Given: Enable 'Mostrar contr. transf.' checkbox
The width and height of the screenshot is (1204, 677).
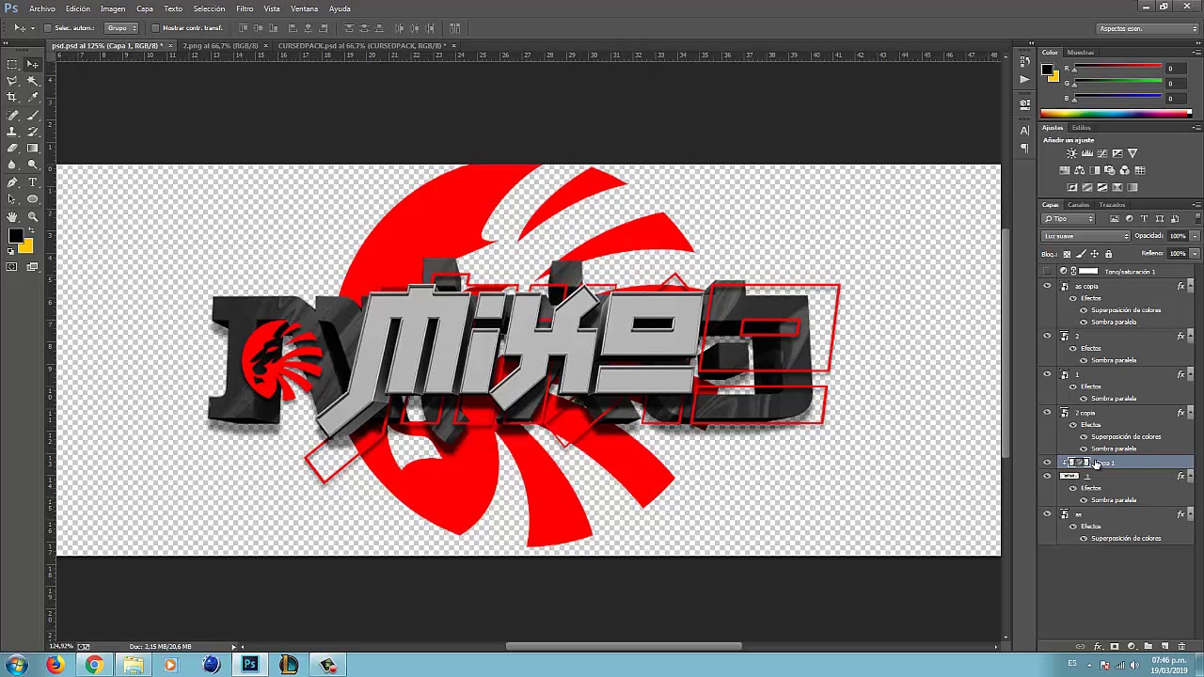Looking at the screenshot, I should pyautogui.click(x=155, y=28).
